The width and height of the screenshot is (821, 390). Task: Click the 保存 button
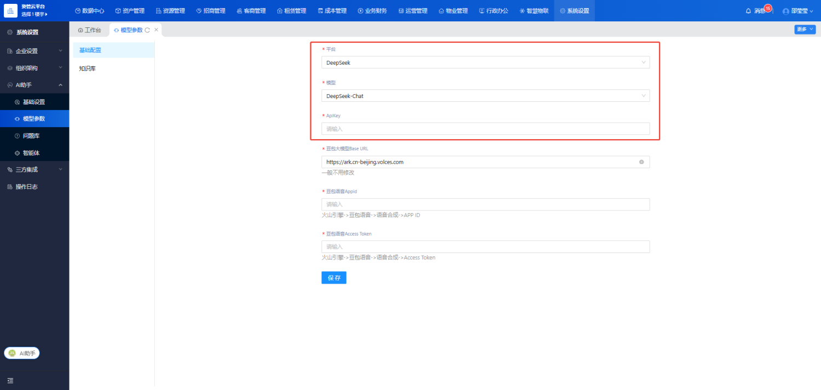click(x=334, y=278)
